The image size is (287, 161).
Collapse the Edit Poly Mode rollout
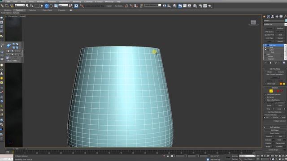point(275,69)
